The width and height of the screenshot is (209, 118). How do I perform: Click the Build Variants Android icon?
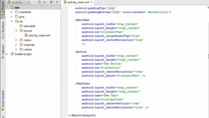coord(3,109)
